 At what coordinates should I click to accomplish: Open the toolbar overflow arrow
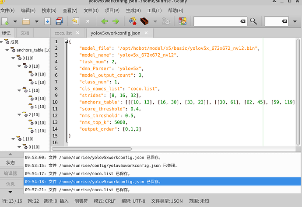coord(295,21)
